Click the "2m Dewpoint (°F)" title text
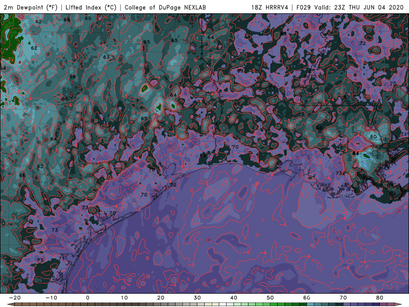The height and width of the screenshot is (307, 409). pyautogui.click(x=31, y=7)
